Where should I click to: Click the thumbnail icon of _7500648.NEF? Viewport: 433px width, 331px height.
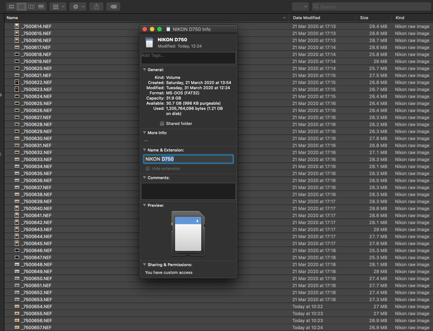pos(17,264)
